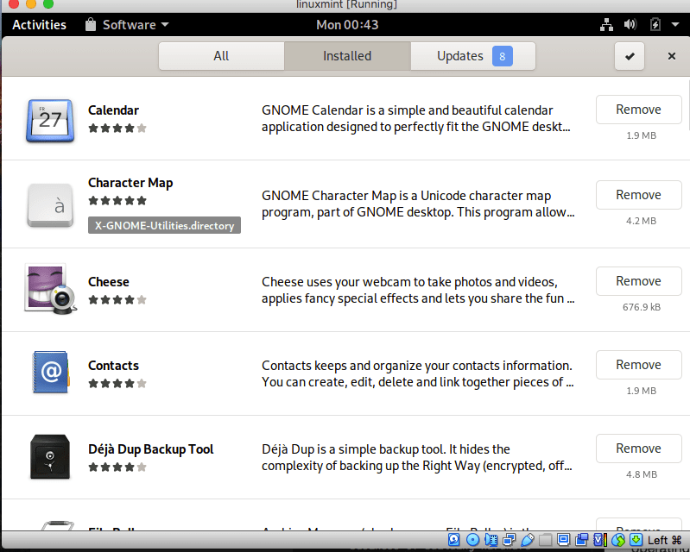The image size is (690, 552).
Task: Select the GNOME Character Map description text
Action: 418,204
